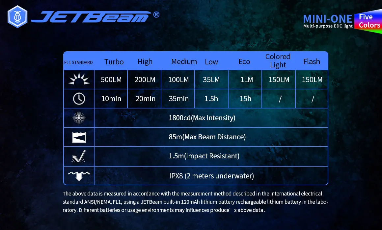Viewport: 382px width, 230px height.
Task: Click the Five Colors rainbow badge
Action: coord(368,21)
